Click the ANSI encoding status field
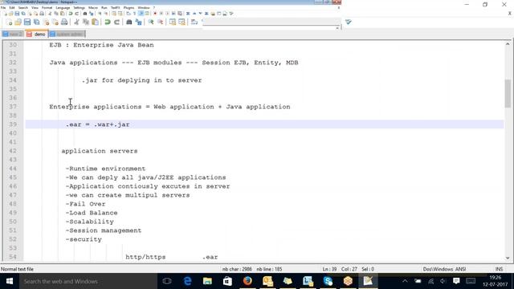 (460, 269)
